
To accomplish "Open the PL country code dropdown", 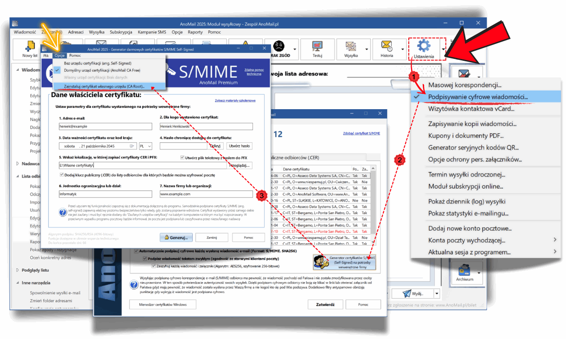I will tap(146, 146).
